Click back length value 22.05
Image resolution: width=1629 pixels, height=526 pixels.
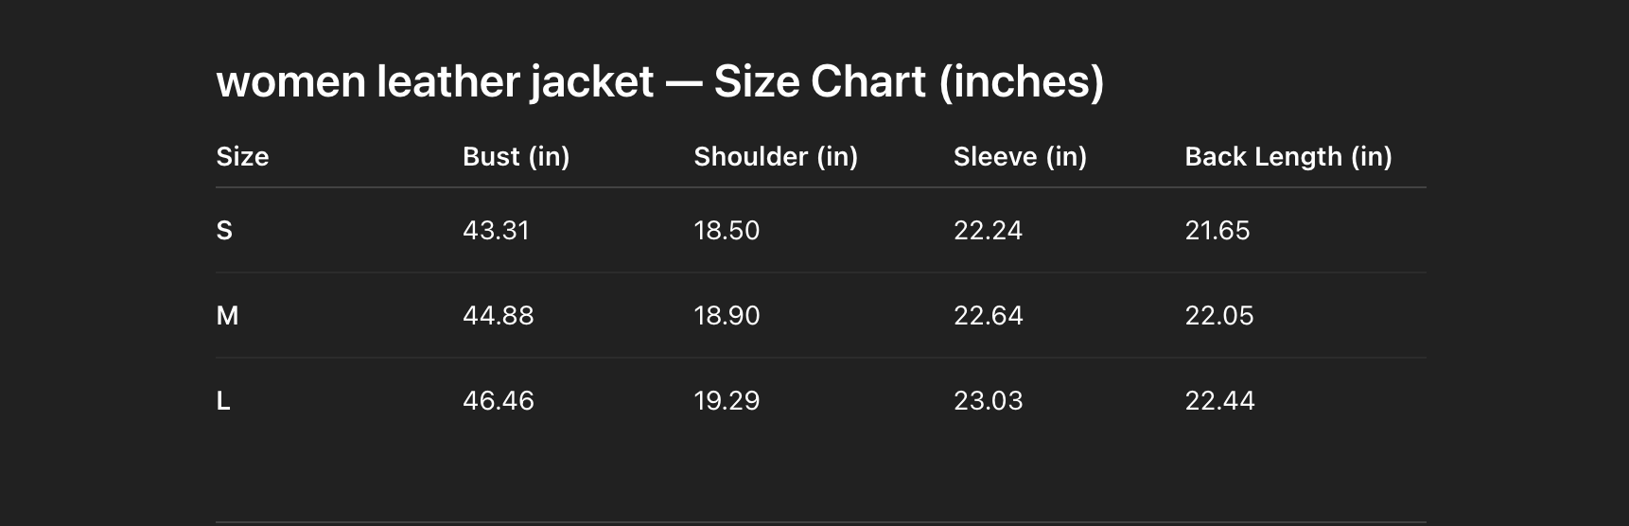[x=1219, y=316]
